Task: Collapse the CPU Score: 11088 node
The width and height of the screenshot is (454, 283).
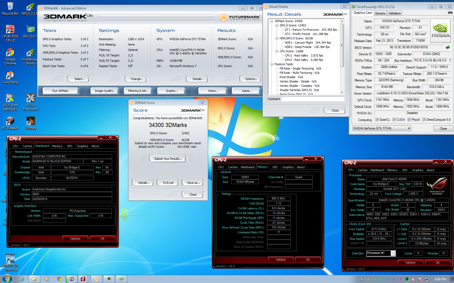Action: tap(277, 51)
